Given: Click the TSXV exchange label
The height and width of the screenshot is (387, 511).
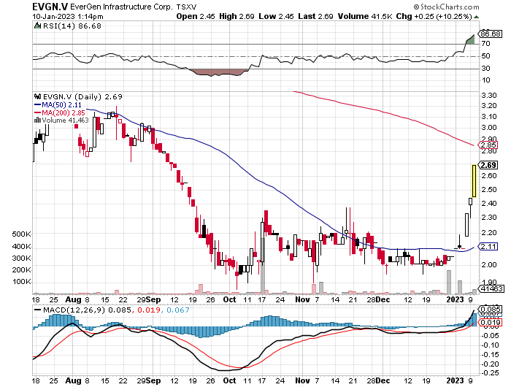Looking at the screenshot, I should [187, 7].
